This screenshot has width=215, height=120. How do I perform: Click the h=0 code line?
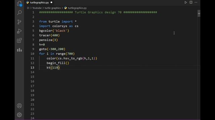click(x=42, y=44)
